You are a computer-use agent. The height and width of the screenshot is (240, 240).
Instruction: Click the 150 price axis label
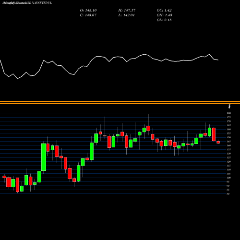tap(228, 137)
